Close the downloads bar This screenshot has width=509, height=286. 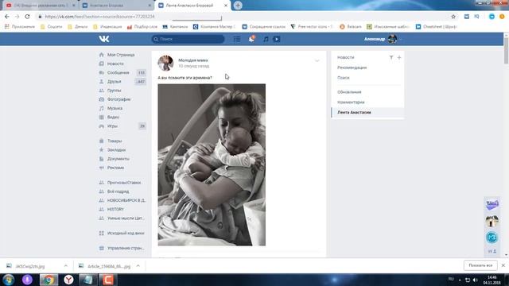tap(503, 265)
